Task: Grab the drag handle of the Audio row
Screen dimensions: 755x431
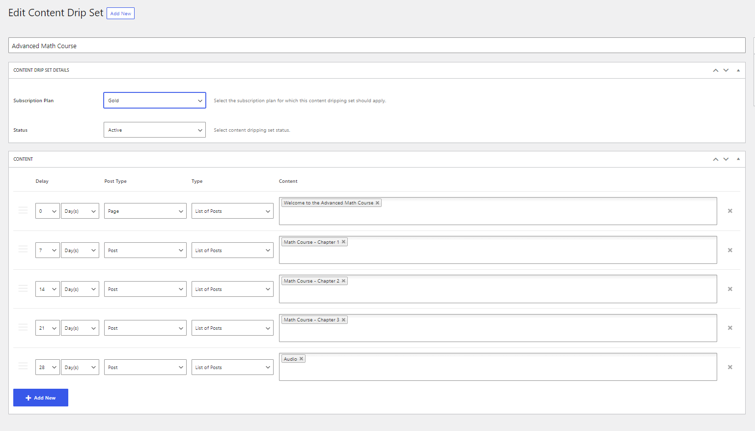Action: click(x=23, y=366)
